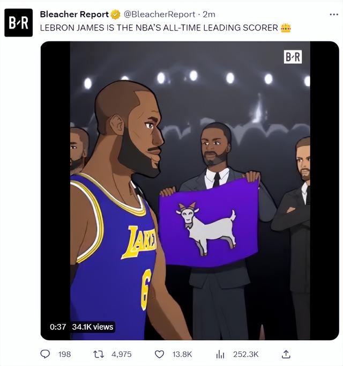Click the crown emoji in the tweet text
343x366 pixels.
tap(286, 27)
